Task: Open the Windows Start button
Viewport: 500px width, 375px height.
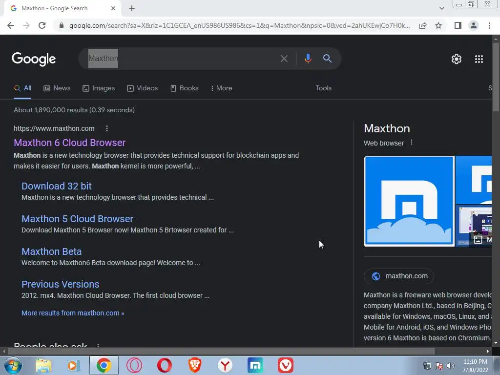Action: pos(13,365)
